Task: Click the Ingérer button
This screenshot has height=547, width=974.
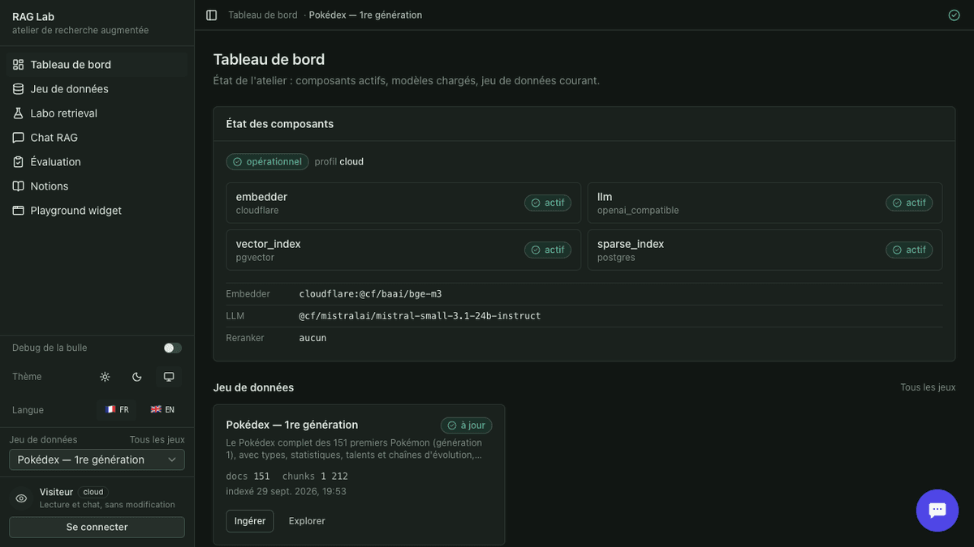Action: (x=250, y=521)
